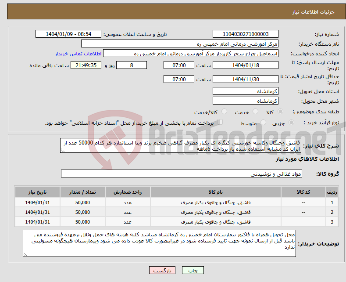Select the خدمت radio button
This screenshot has width=346, height=282.
tap(255, 112)
